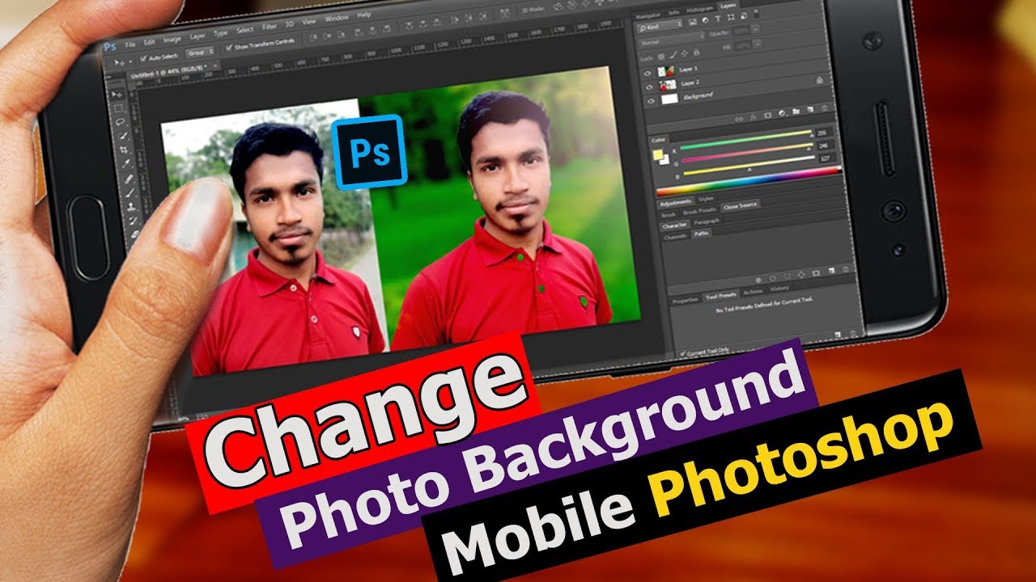Click the pixel layer filter icon
This screenshot has width=1036, height=582.
point(693,22)
